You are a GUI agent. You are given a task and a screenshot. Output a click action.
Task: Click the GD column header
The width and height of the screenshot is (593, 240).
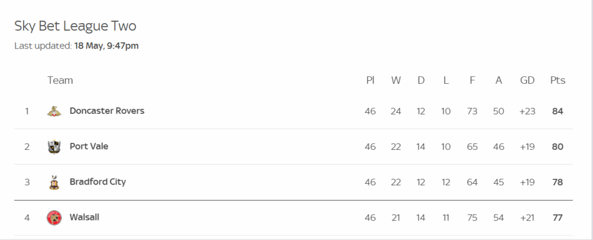[x=527, y=80]
